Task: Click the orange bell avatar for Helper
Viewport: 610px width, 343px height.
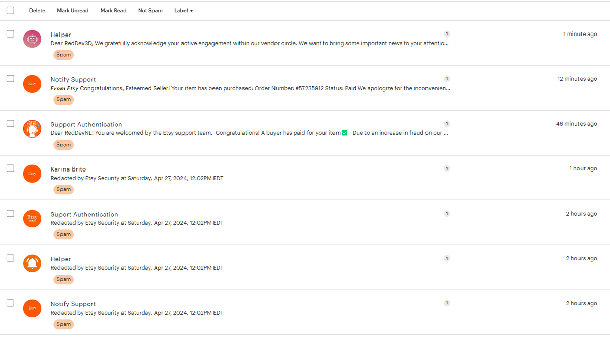Action: click(32, 263)
